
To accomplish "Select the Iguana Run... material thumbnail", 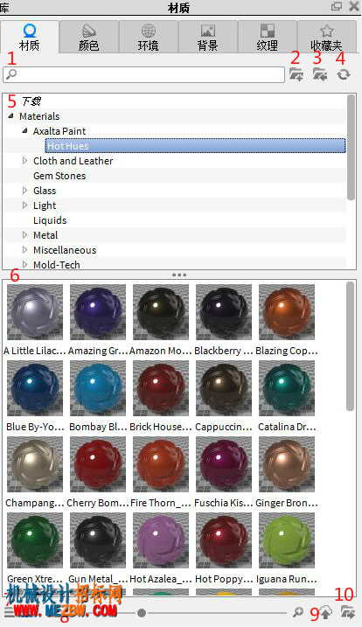I will pyautogui.click(x=287, y=540).
